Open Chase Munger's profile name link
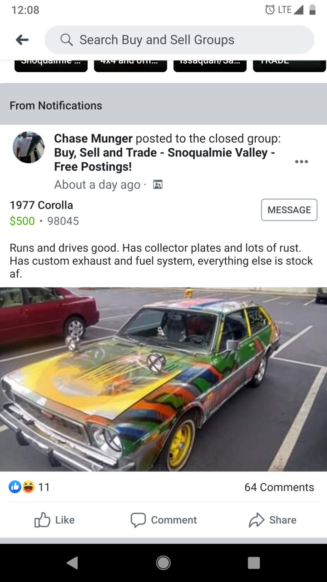Viewport: 327px width, 582px height. point(93,138)
